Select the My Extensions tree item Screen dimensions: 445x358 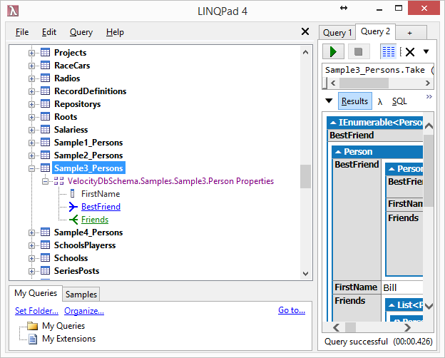coord(68,339)
